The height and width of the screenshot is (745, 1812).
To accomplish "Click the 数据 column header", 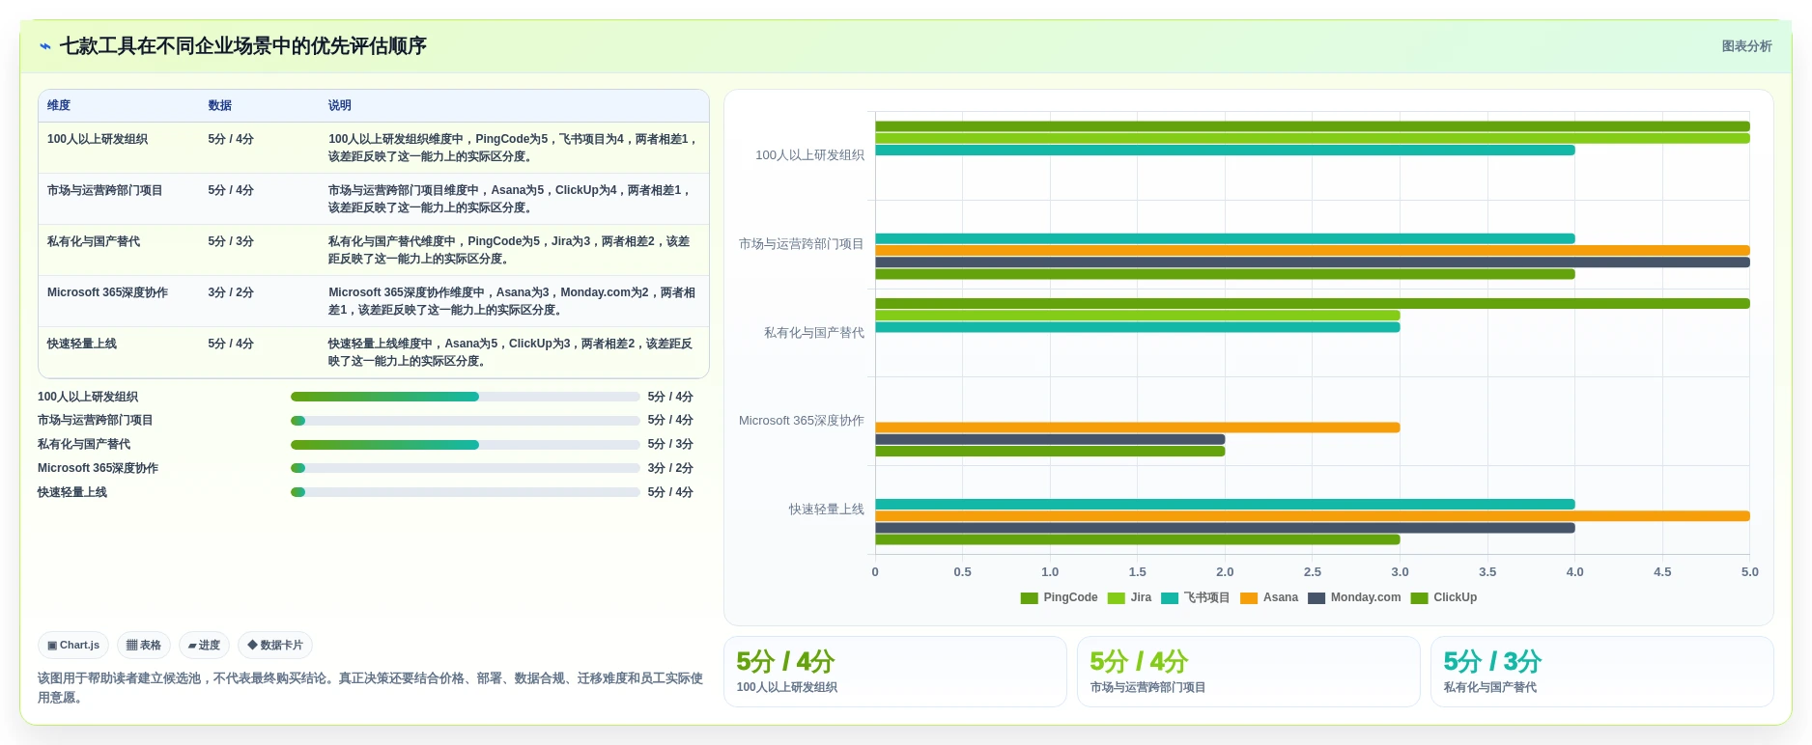I will tap(219, 106).
